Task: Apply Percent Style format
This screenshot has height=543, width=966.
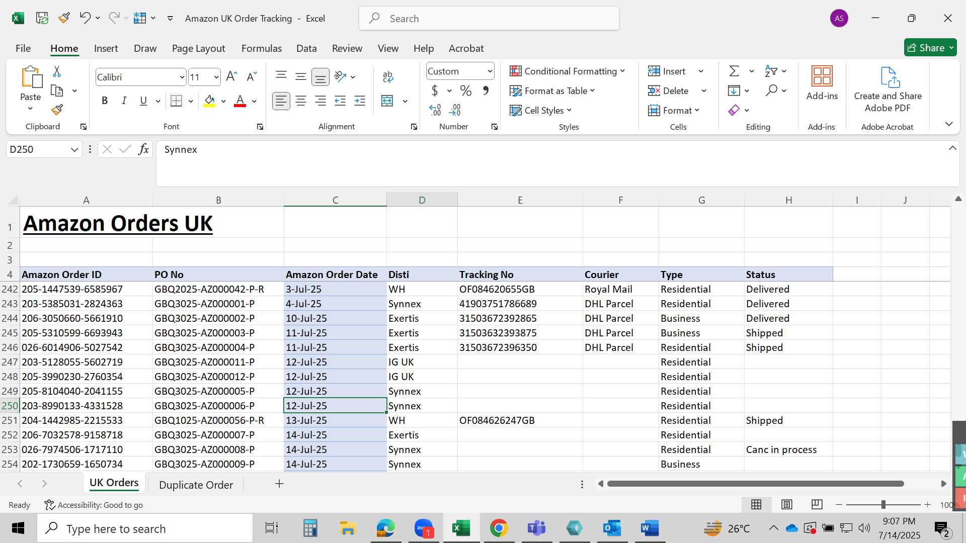Action: click(x=466, y=90)
